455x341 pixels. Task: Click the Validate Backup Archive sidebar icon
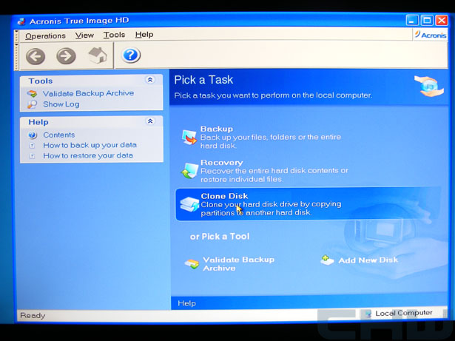pos(33,93)
